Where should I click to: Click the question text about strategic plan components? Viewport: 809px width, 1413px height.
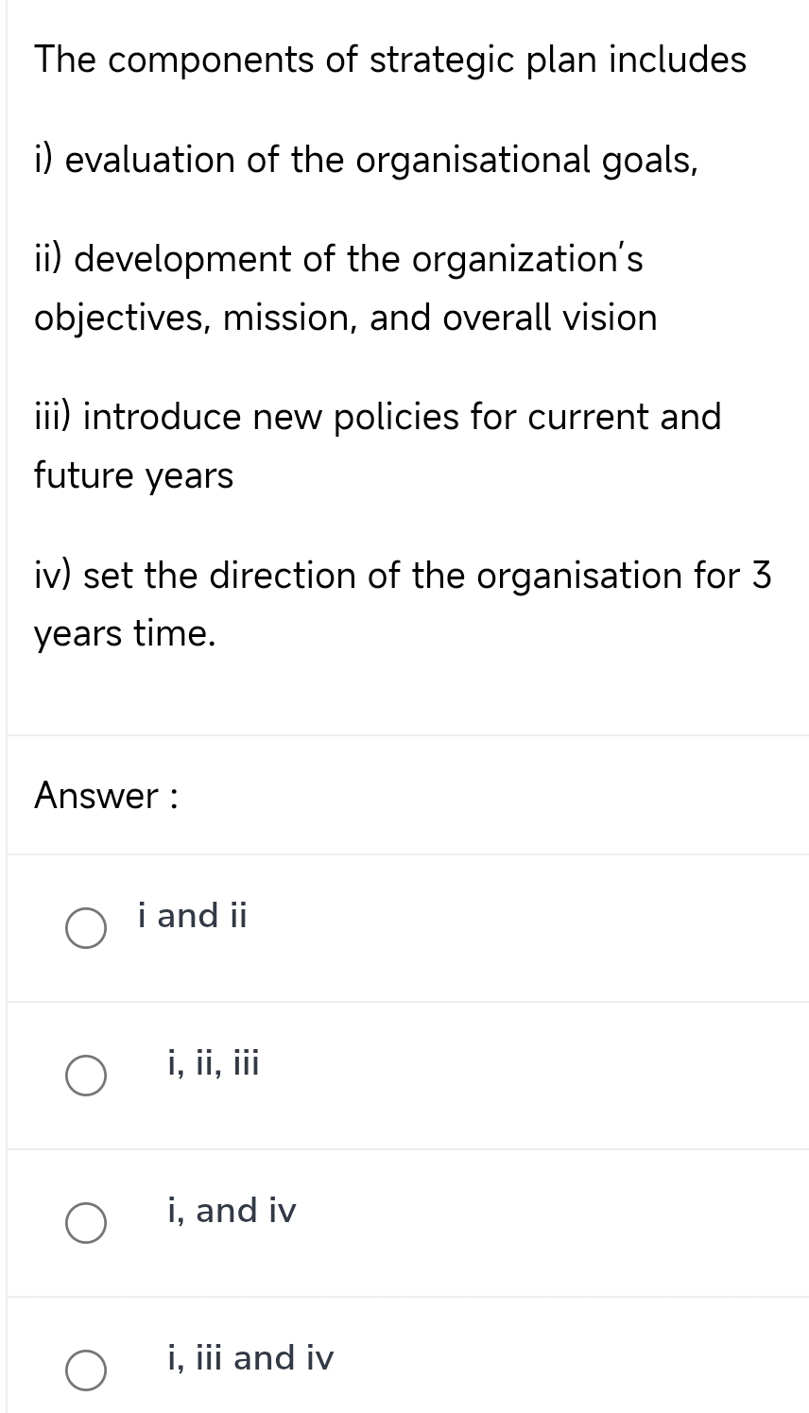click(389, 60)
